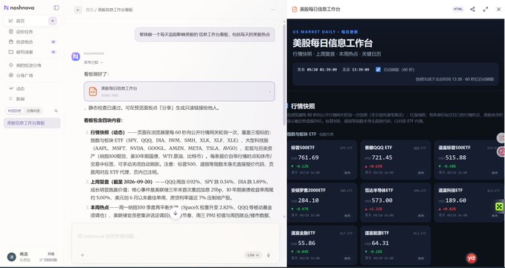Click the back arrow button in chat header
The height and width of the screenshot is (268, 505).
(78, 10)
